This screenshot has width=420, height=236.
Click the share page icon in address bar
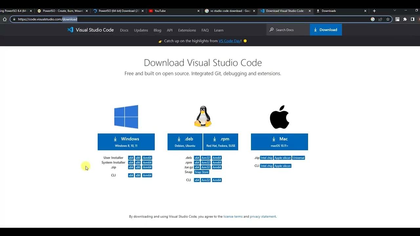coord(380,19)
